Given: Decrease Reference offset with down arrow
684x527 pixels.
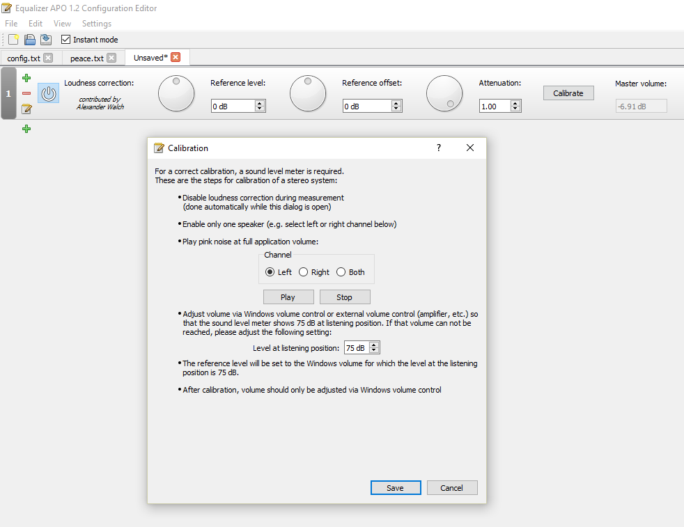Looking at the screenshot, I should 396,109.
